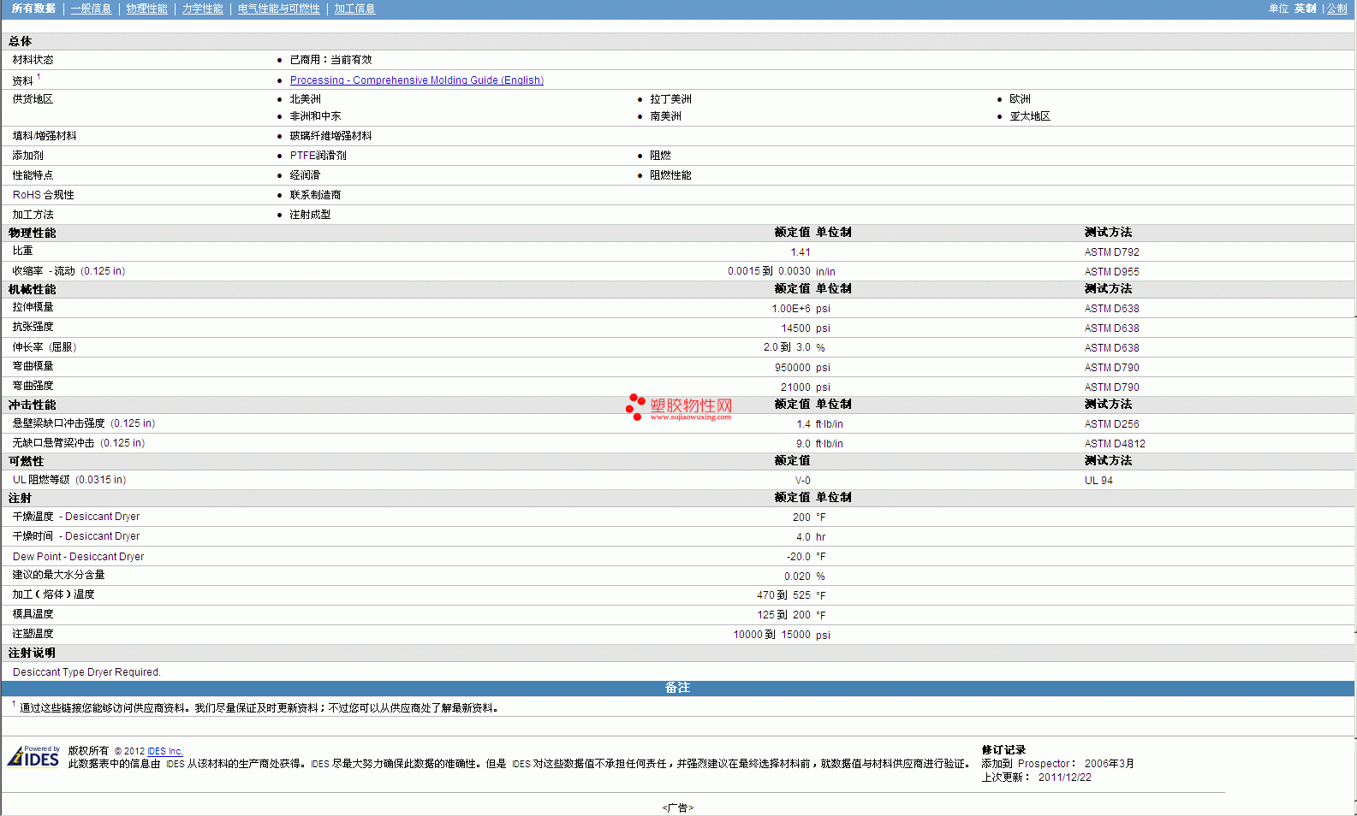Switch to the 力学性能 tab
The width and height of the screenshot is (1357, 816).
coord(202,9)
